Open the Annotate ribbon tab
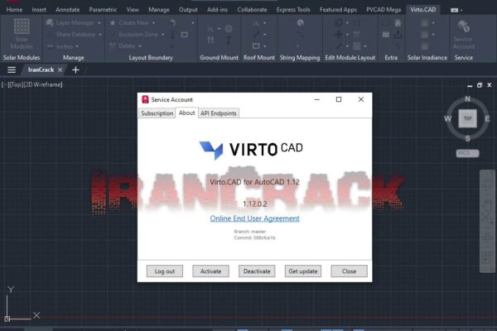This screenshot has height=331, width=497. pyautogui.click(x=68, y=9)
